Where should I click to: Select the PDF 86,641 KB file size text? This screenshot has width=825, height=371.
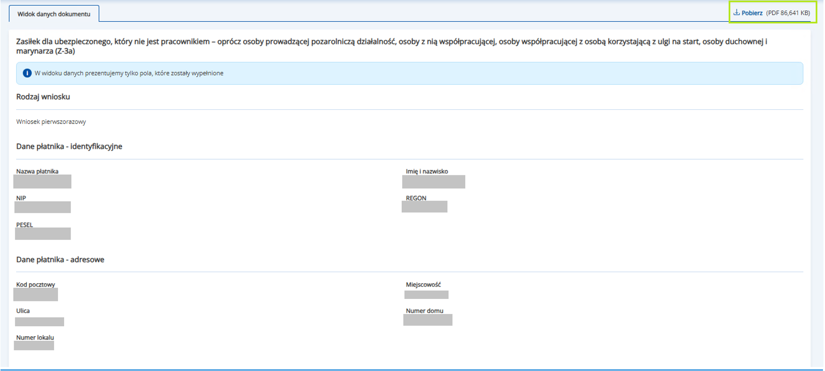pos(788,13)
